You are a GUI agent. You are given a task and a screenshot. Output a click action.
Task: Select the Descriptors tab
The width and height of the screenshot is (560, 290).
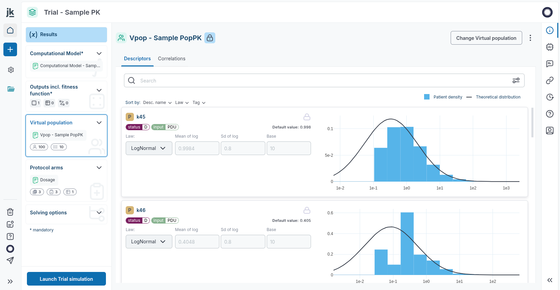pos(137,59)
